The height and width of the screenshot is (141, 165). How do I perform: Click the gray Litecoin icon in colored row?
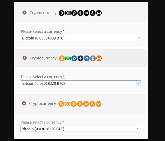point(93,58)
